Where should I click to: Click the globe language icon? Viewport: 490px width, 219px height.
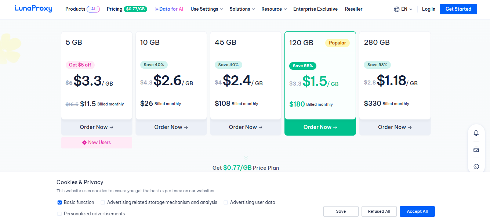(x=397, y=9)
